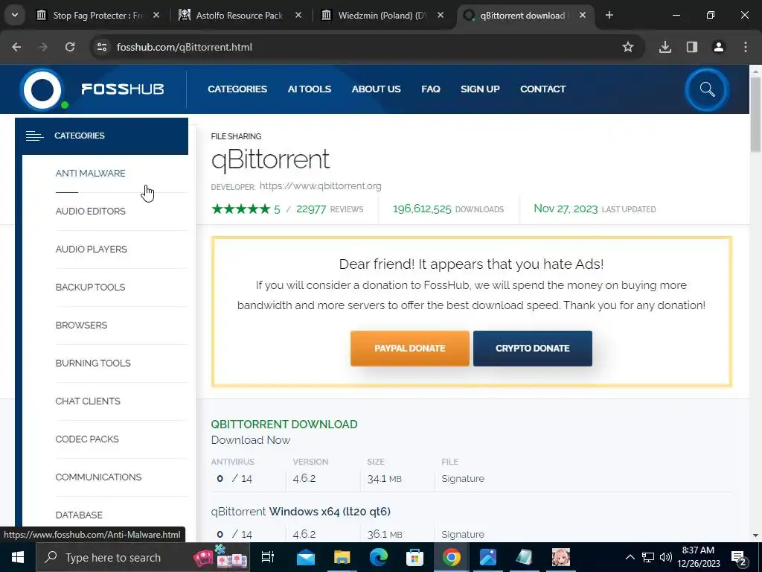The width and height of the screenshot is (762, 572).
Task: Click CRYPTO DONATE button
Action: pos(533,349)
